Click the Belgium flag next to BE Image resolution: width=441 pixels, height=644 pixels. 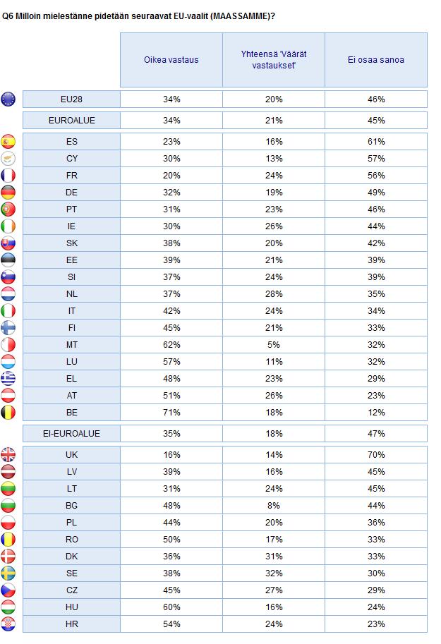[x=8, y=413]
